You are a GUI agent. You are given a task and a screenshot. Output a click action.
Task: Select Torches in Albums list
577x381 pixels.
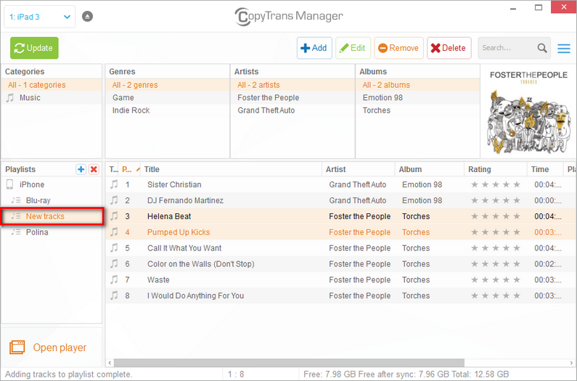(x=417, y=110)
